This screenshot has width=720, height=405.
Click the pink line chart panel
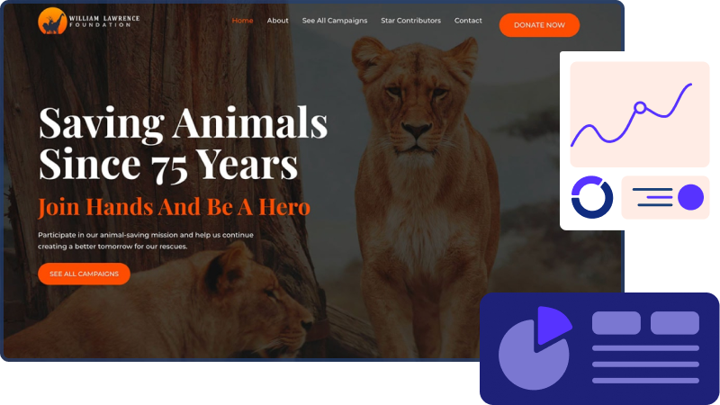640,114
